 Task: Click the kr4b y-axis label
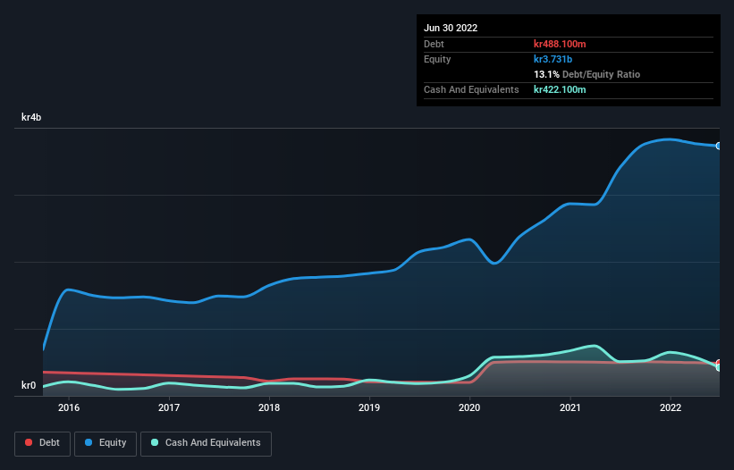(31, 117)
